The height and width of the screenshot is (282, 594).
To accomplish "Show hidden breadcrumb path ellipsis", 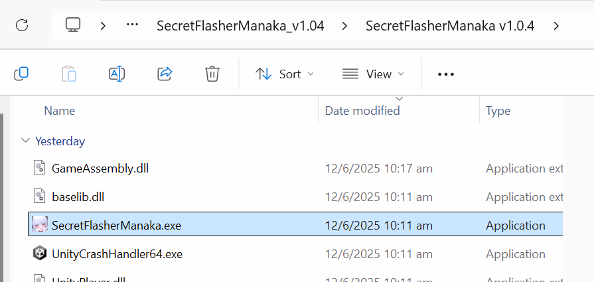I will click(x=132, y=26).
